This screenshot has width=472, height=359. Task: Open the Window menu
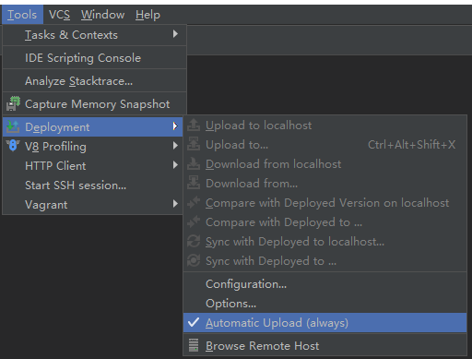102,15
